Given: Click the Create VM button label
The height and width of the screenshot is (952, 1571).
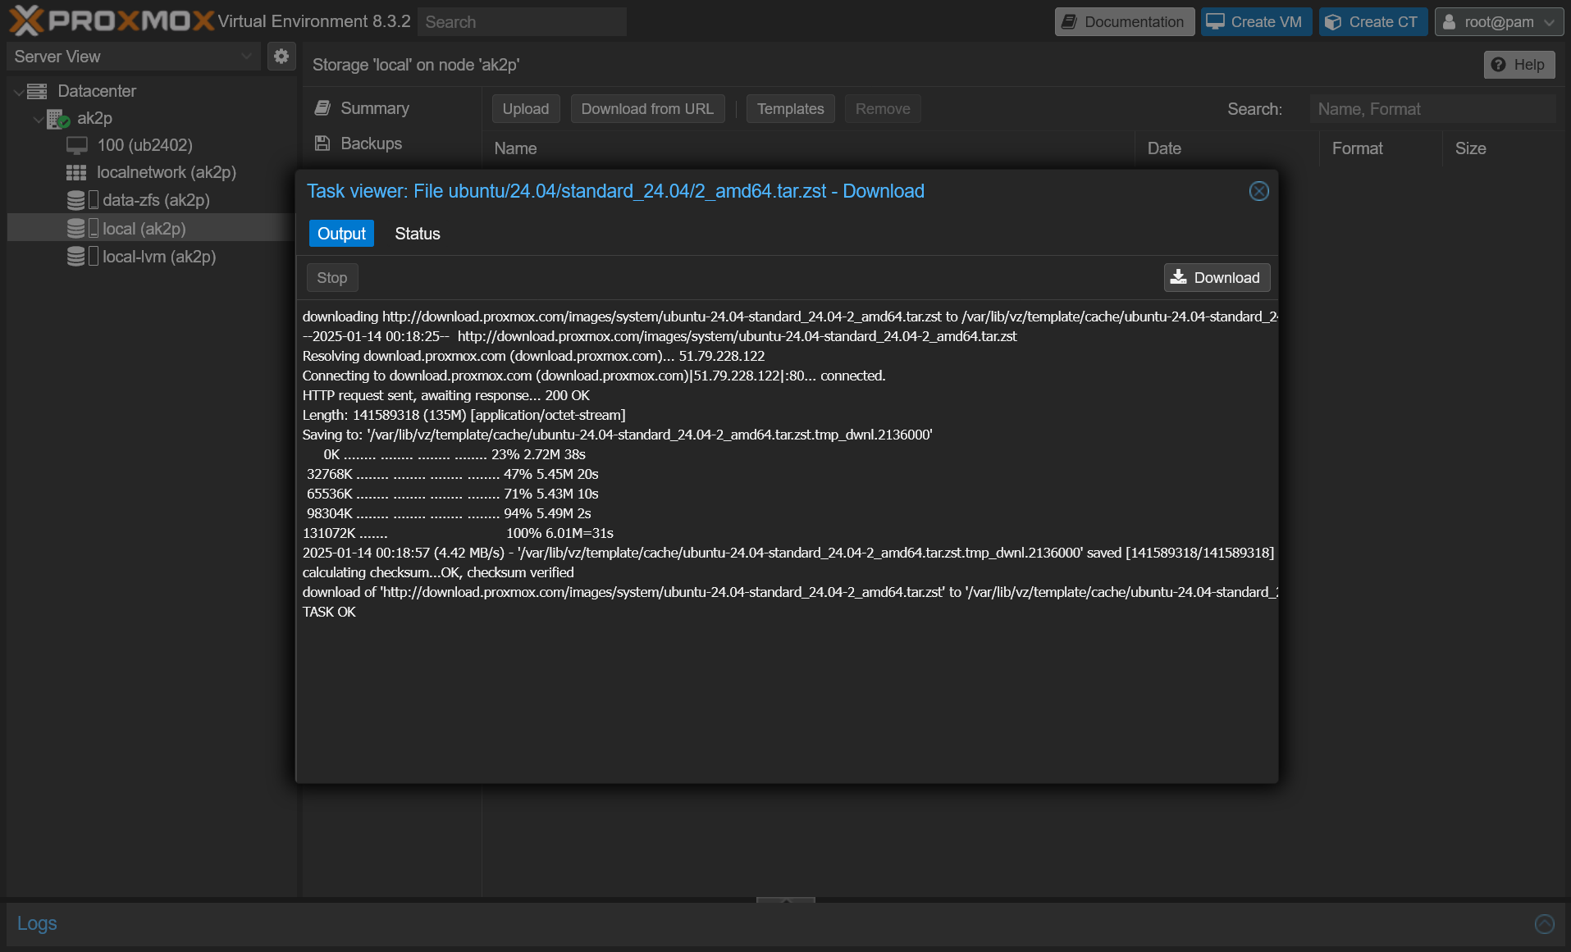Looking at the screenshot, I should click(x=1266, y=22).
